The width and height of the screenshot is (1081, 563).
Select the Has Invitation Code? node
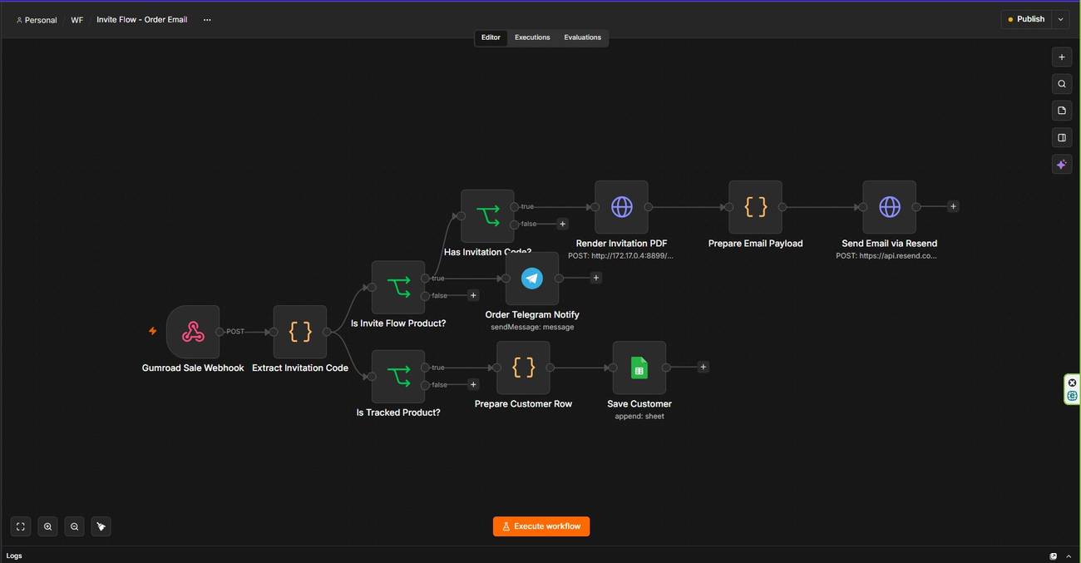(x=488, y=216)
